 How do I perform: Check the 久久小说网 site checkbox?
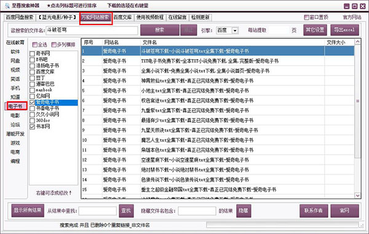[x=32, y=115]
